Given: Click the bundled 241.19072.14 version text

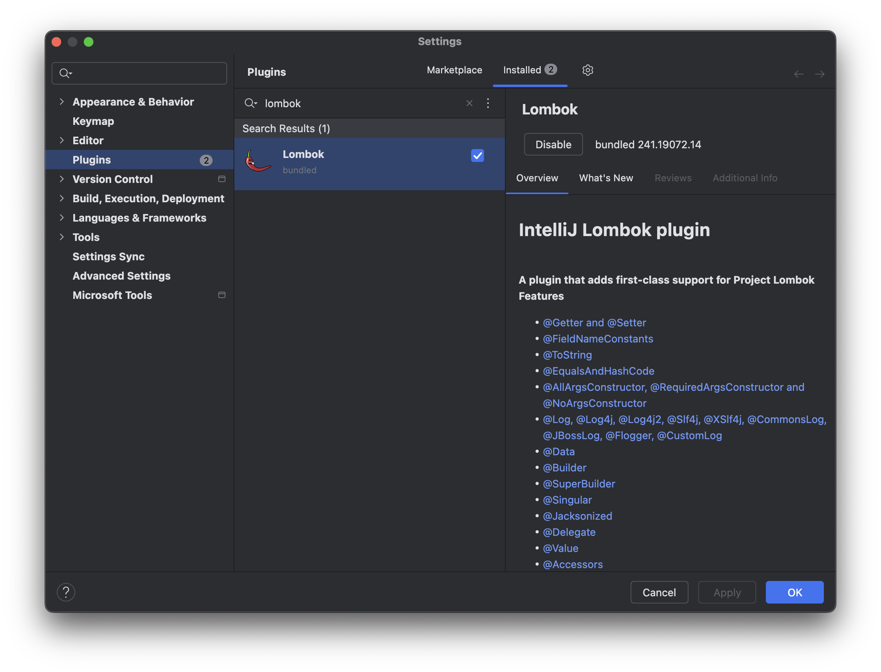Looking at the screenshot, I should tap(648, 145).
